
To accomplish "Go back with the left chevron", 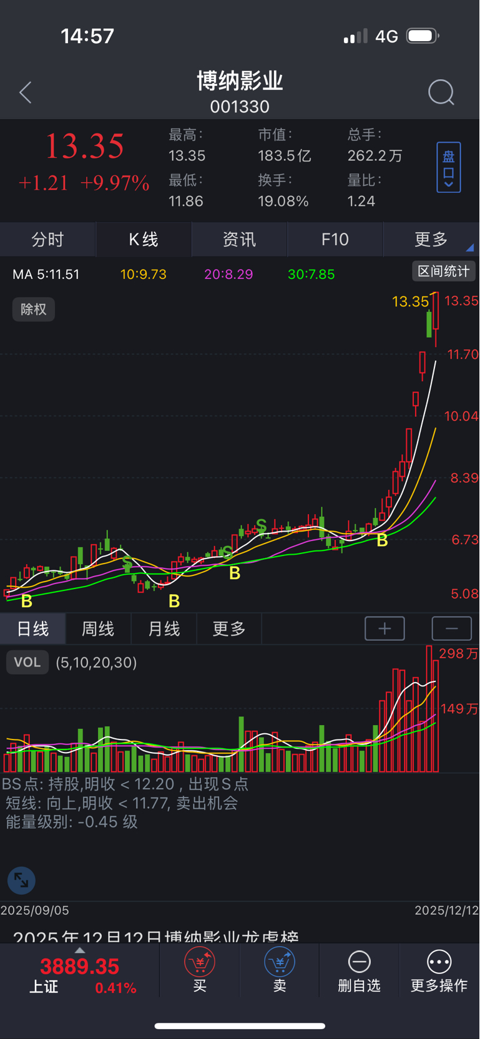I will click(x=26, y=93).
